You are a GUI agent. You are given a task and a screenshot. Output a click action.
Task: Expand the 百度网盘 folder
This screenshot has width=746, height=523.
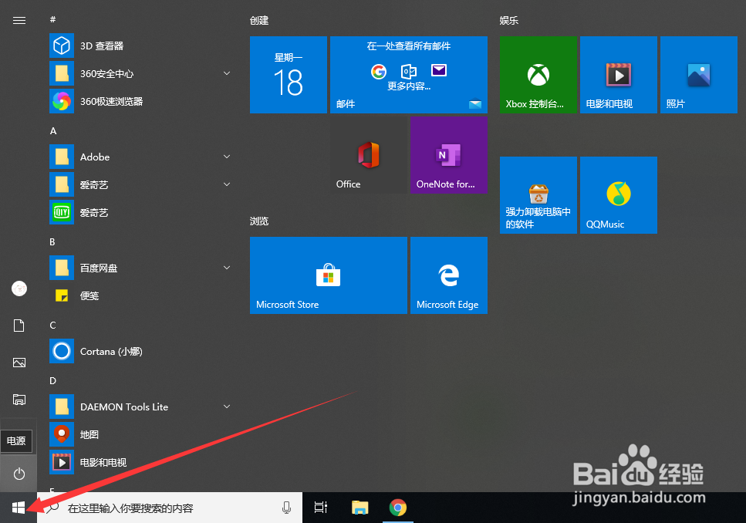227,268
